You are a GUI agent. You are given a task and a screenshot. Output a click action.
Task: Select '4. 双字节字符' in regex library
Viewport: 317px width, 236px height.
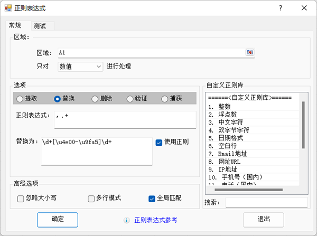tap(253, 130)
